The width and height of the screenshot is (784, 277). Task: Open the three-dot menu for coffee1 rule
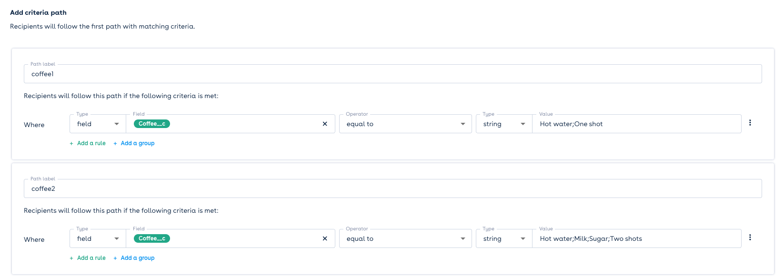point(750,123)
